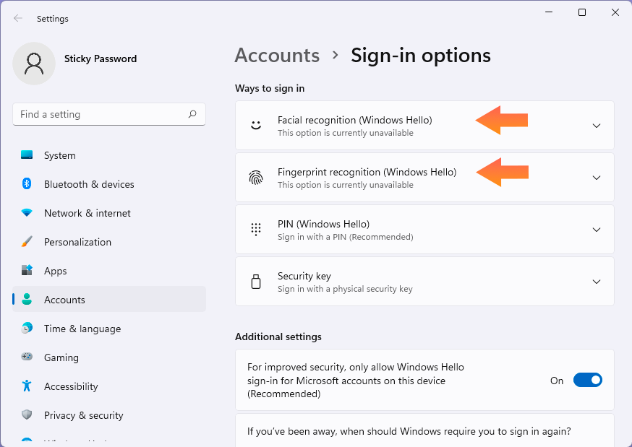The width and height of the screenshot is (632, 447).
Task: Click the security key USB icon
Action: 256,282
